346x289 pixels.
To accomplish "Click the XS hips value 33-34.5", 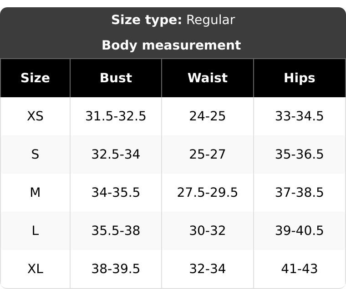I will click(x=300, y=116).
